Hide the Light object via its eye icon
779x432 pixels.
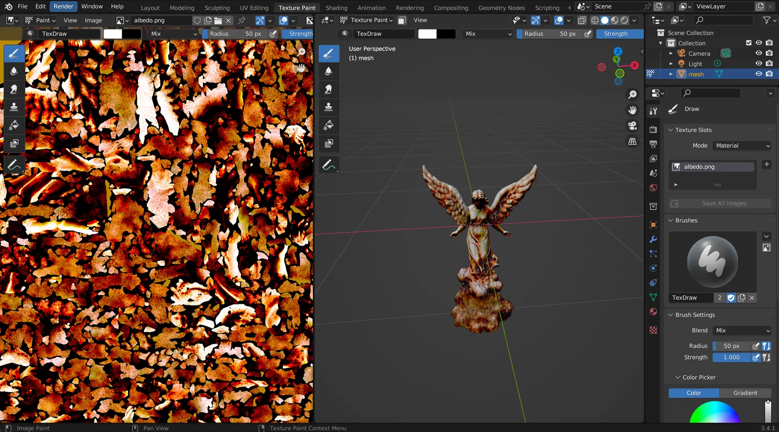759,63
